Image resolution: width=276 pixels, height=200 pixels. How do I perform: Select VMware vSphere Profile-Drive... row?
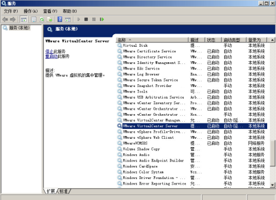click(x=192, y=132)
